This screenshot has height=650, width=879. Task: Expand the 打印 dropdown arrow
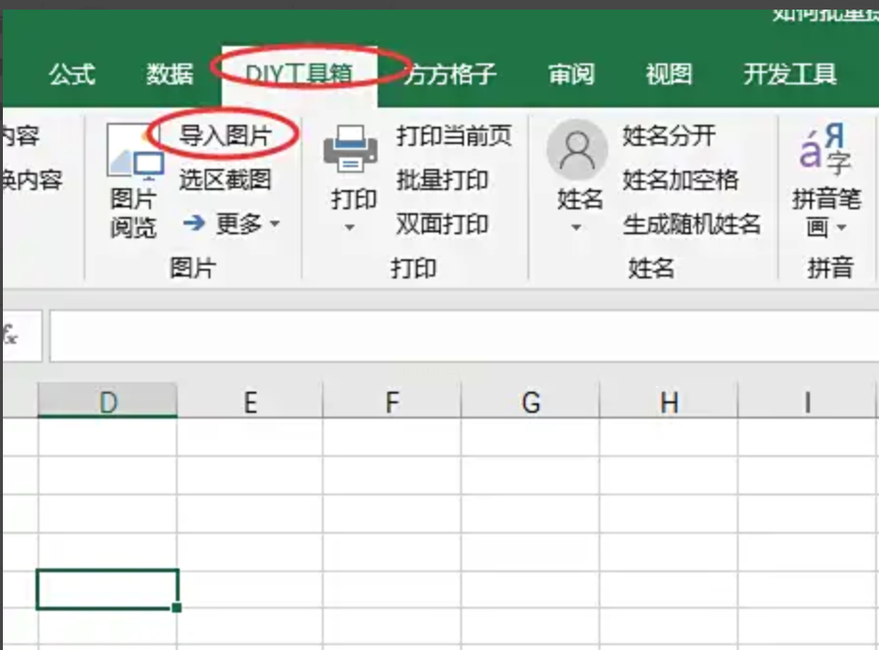[x=350, y=228]
